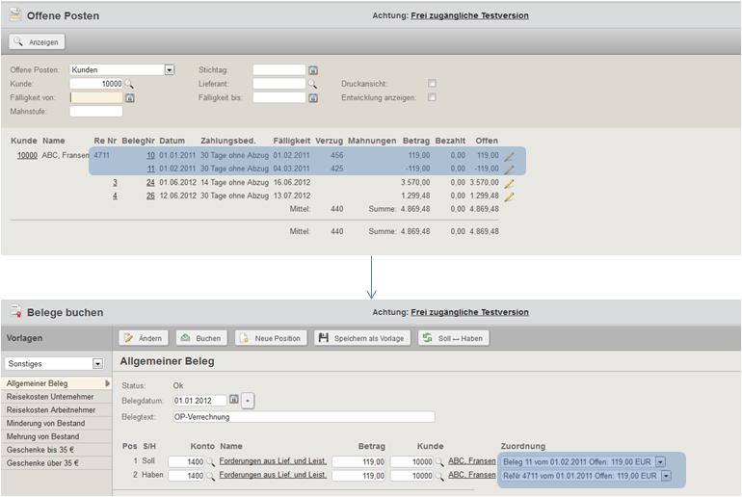Click the Lieferant search magnifier icon

coord(312,84)
